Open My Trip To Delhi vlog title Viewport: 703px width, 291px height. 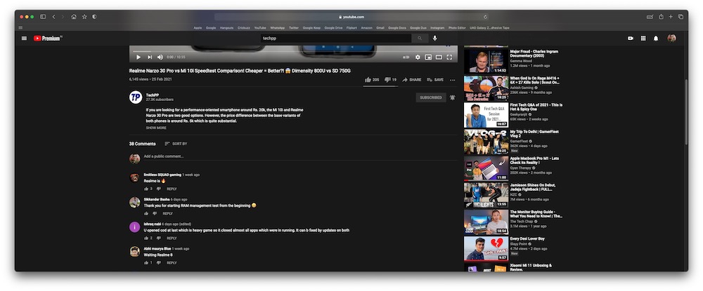point(534,134)
